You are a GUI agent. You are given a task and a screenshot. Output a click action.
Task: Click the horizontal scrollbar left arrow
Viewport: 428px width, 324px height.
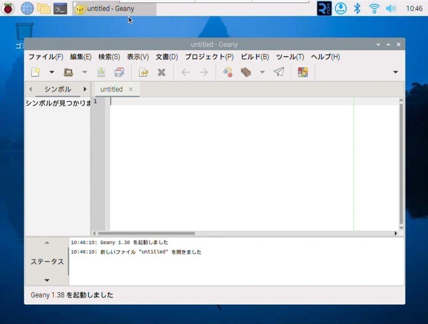[x=94, y=233]
